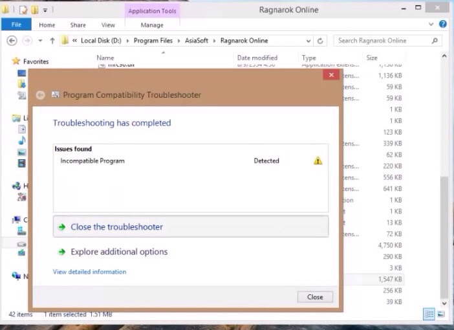Click the vertical scrollbar thumb
The width and height of the screenshot is (454, 330).
(x=444, y=237)
